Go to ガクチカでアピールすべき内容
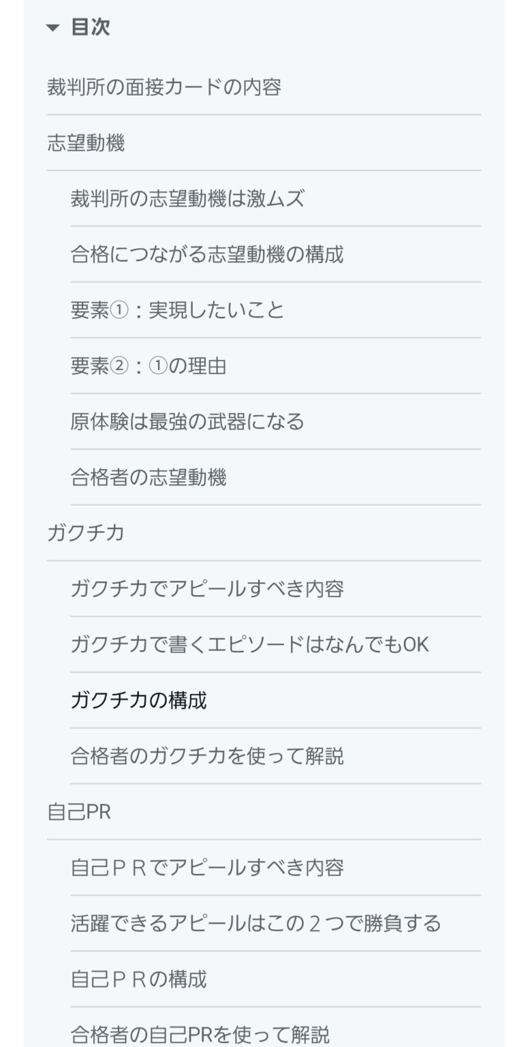 coord(207,589)
